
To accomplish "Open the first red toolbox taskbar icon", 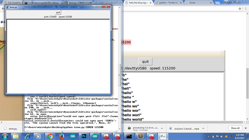I will 106,136.
